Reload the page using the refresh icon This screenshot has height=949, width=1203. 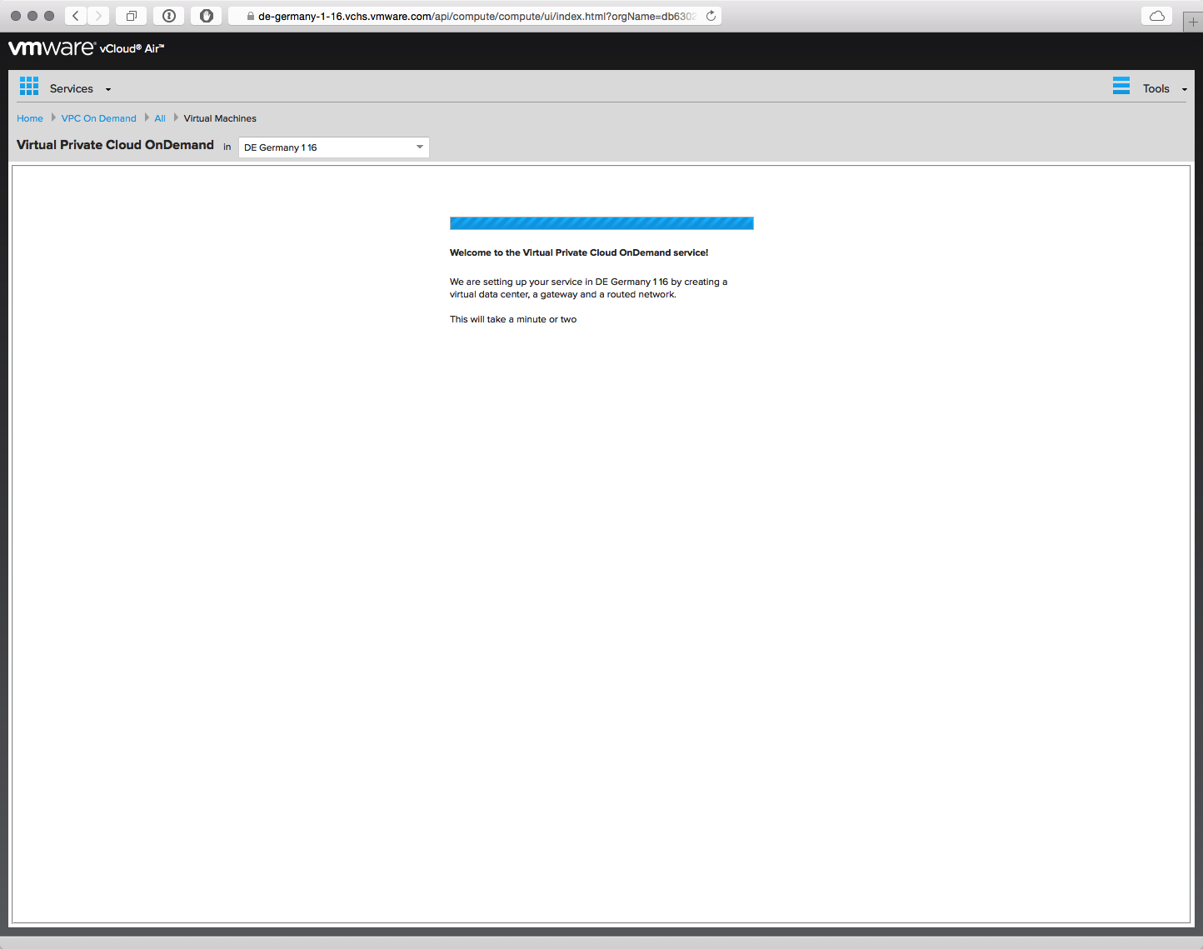pos(711,16)
